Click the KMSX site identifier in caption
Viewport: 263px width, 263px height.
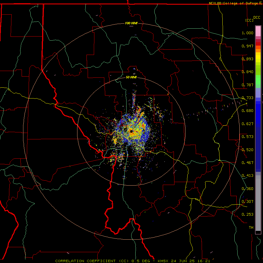click(164, 261)
